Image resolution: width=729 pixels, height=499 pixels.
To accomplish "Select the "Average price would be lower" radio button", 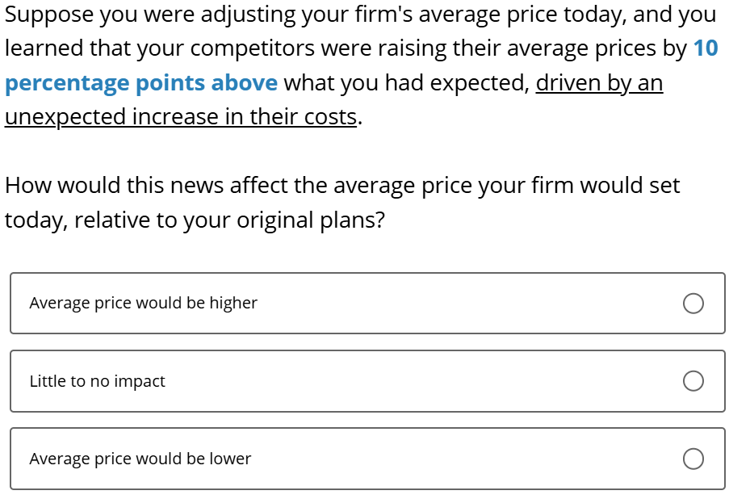I will click(693, 459).
